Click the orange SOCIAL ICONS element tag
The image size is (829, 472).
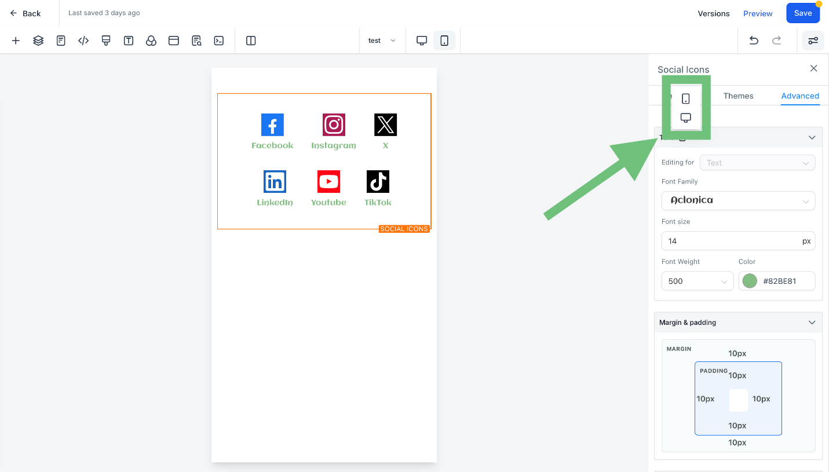[404, 229]
